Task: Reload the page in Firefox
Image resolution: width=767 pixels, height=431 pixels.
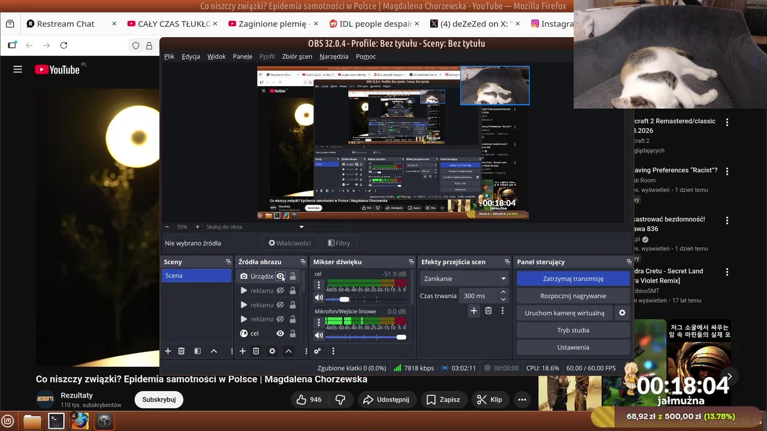Action: tap(64, 45)
